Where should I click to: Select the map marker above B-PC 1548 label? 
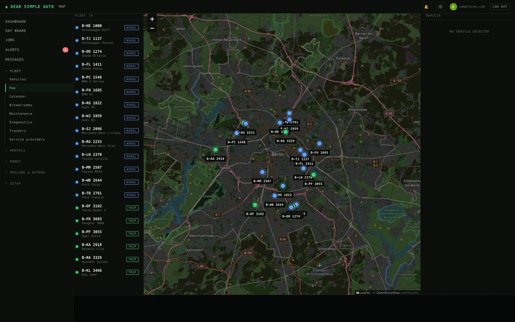point(237,133)
